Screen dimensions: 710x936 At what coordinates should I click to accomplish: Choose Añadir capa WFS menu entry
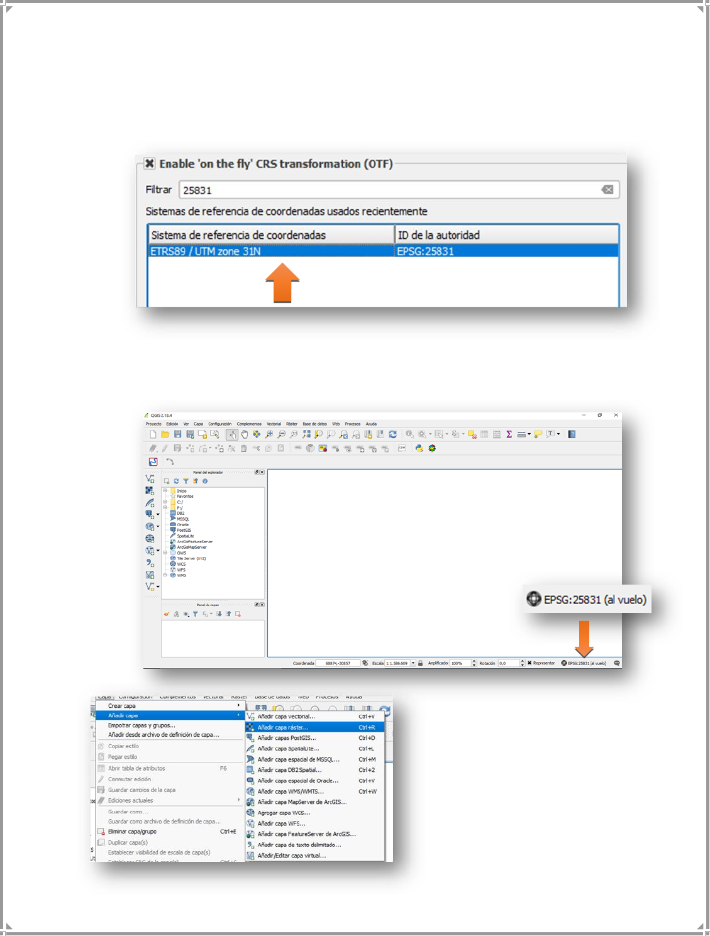pos(315,823)
